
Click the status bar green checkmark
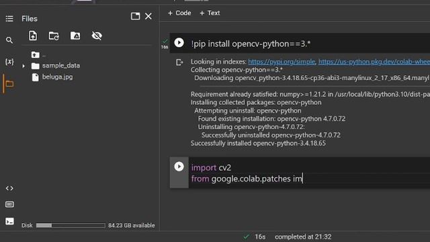[247, 237]
